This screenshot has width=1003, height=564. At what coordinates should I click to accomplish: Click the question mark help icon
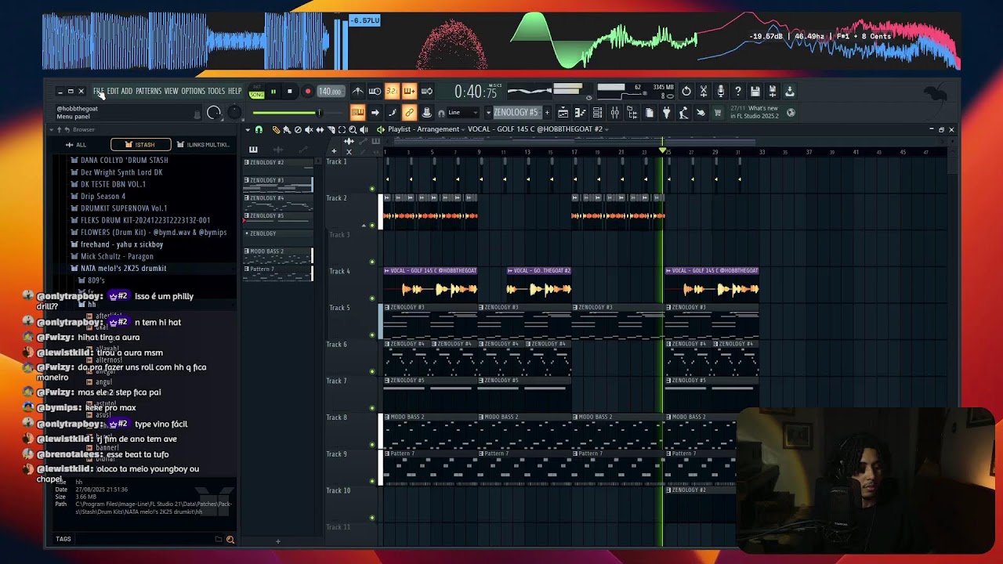[738, 92]
